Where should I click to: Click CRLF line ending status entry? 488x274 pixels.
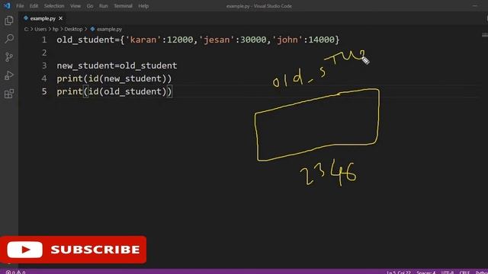pyautogui.click(x=464, y=272)
